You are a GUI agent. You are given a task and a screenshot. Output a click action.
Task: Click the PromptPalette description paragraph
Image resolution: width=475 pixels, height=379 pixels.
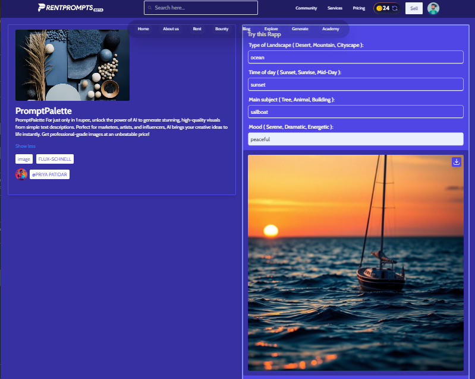point(121,127)
